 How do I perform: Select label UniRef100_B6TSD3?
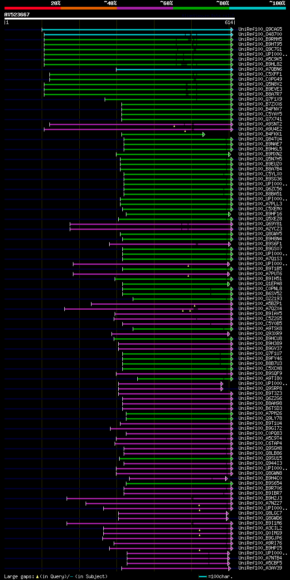click(260, 408)
